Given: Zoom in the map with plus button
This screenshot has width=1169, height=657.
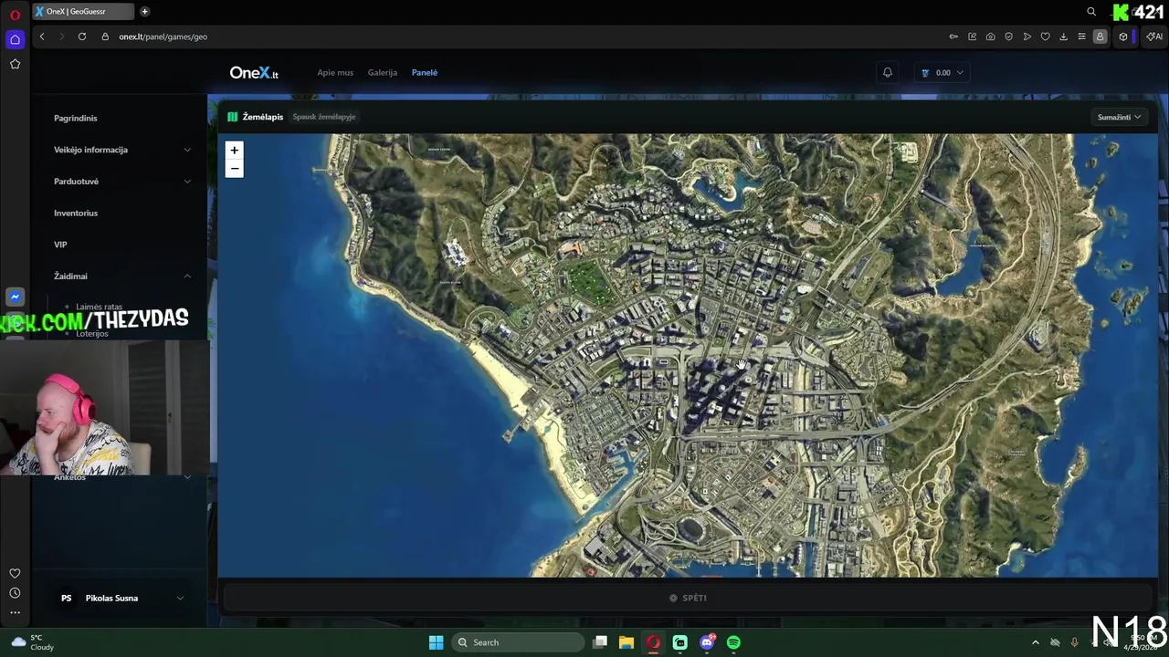Looking at the screenshot, I should tap(234, 151).
